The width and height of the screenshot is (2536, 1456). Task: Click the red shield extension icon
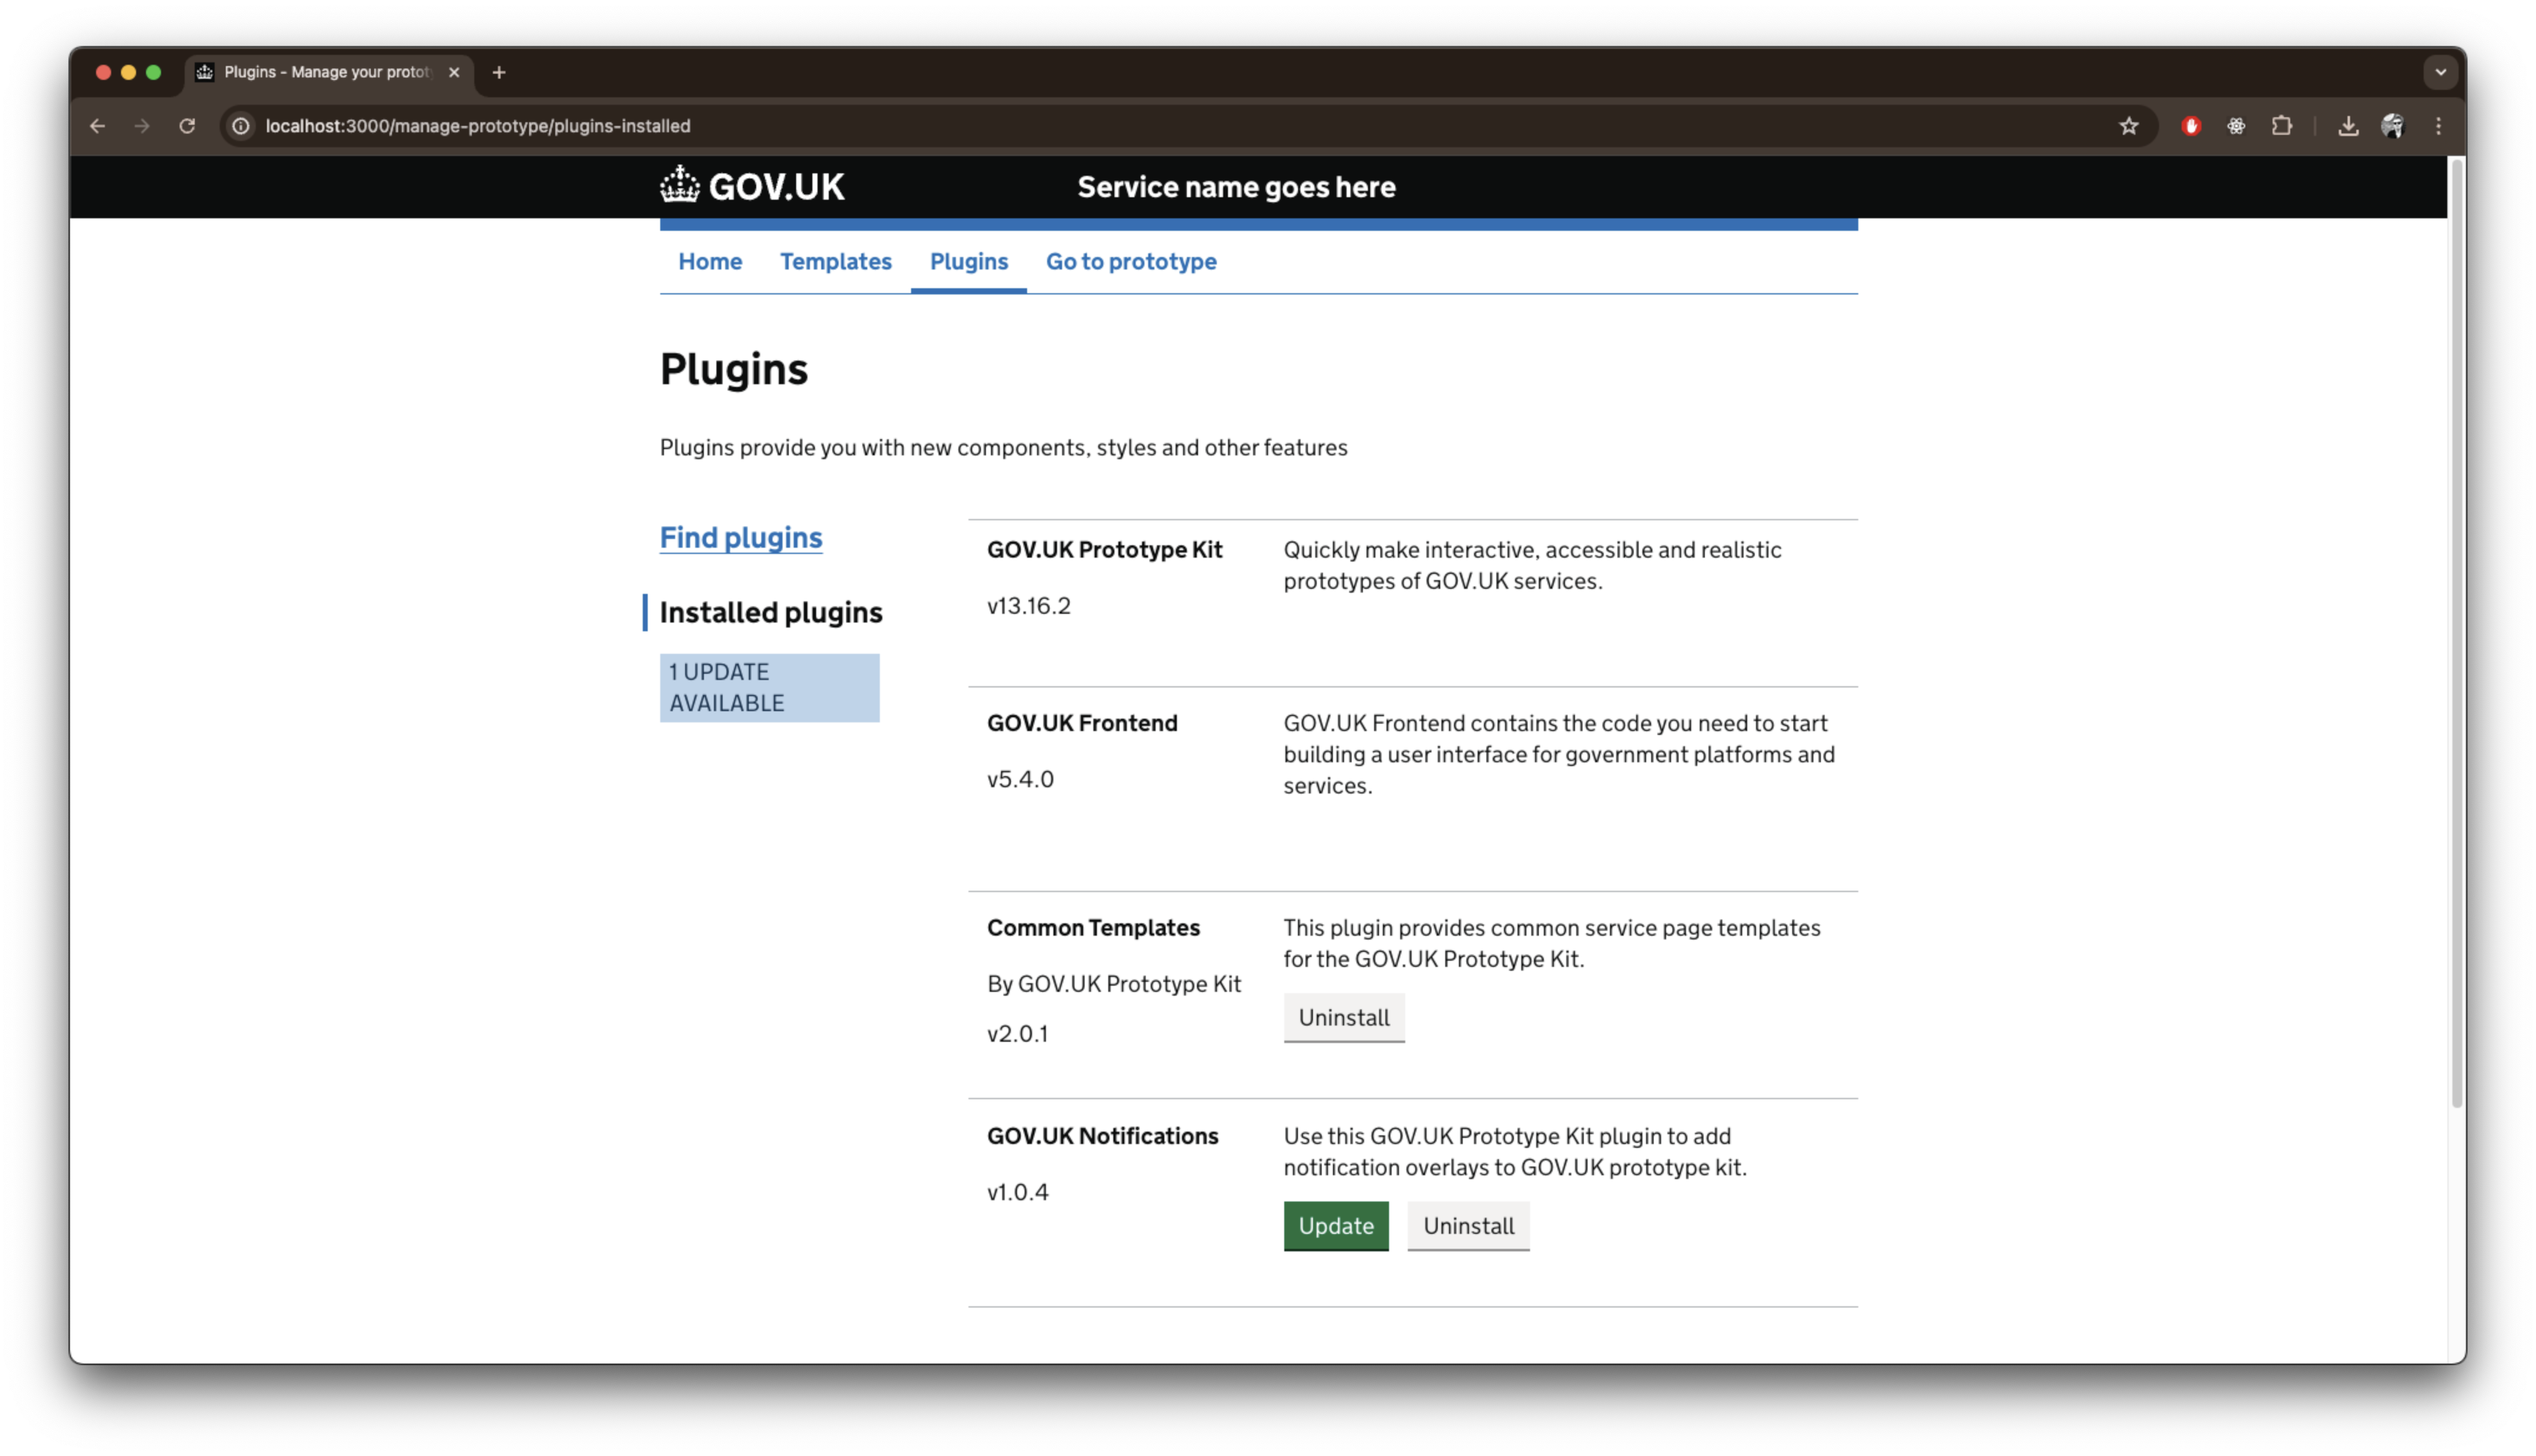click(x=2191, y=126)
